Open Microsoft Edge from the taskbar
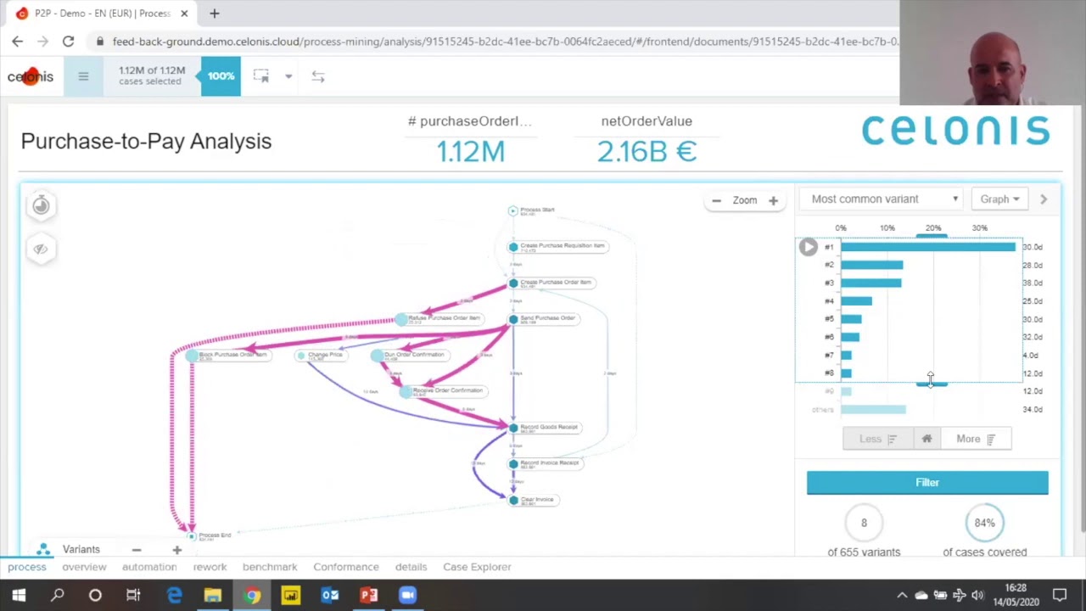This screenshot has height=611, width=1086. coord(174,596)
